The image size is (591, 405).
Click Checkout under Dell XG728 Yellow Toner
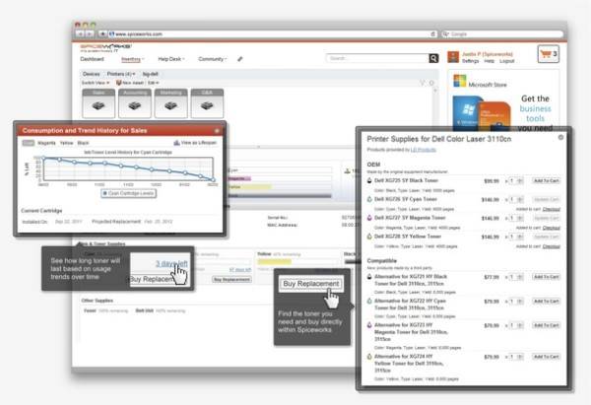pyautogui.click(x=551, y=246)
